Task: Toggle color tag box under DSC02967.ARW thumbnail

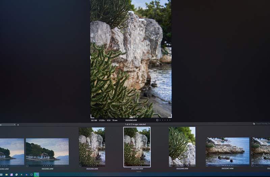Action: (x=207, y=166)
